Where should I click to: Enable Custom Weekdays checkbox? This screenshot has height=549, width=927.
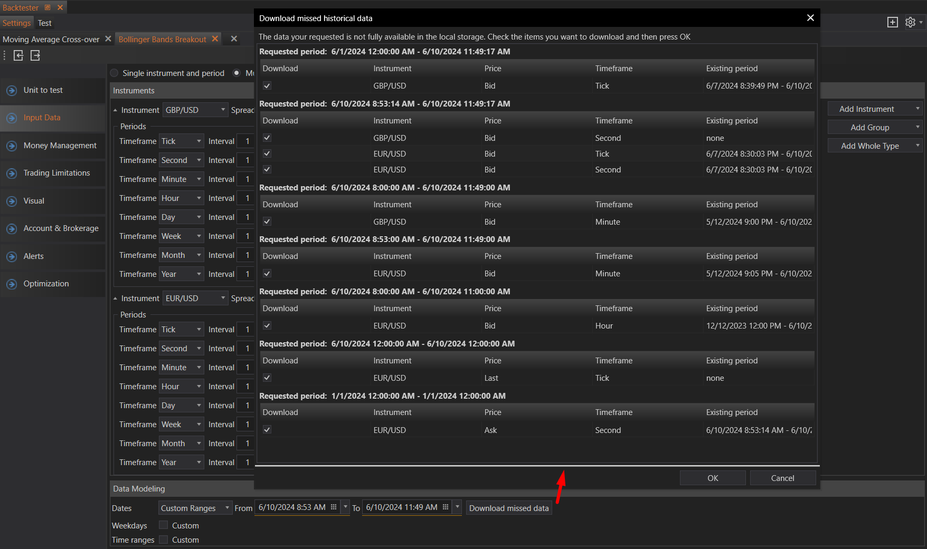164,525
